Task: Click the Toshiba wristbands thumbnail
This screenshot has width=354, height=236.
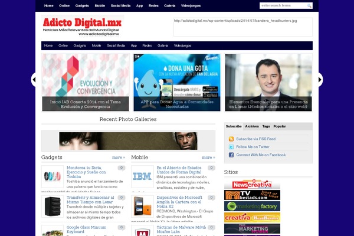Action: click(x=53, y=176)
